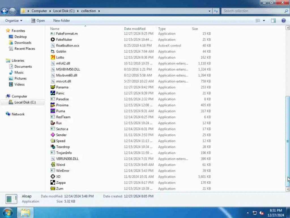Screen dimensions: 290x218
Task: Open Windows Explorer help
Action: [283, 20]
